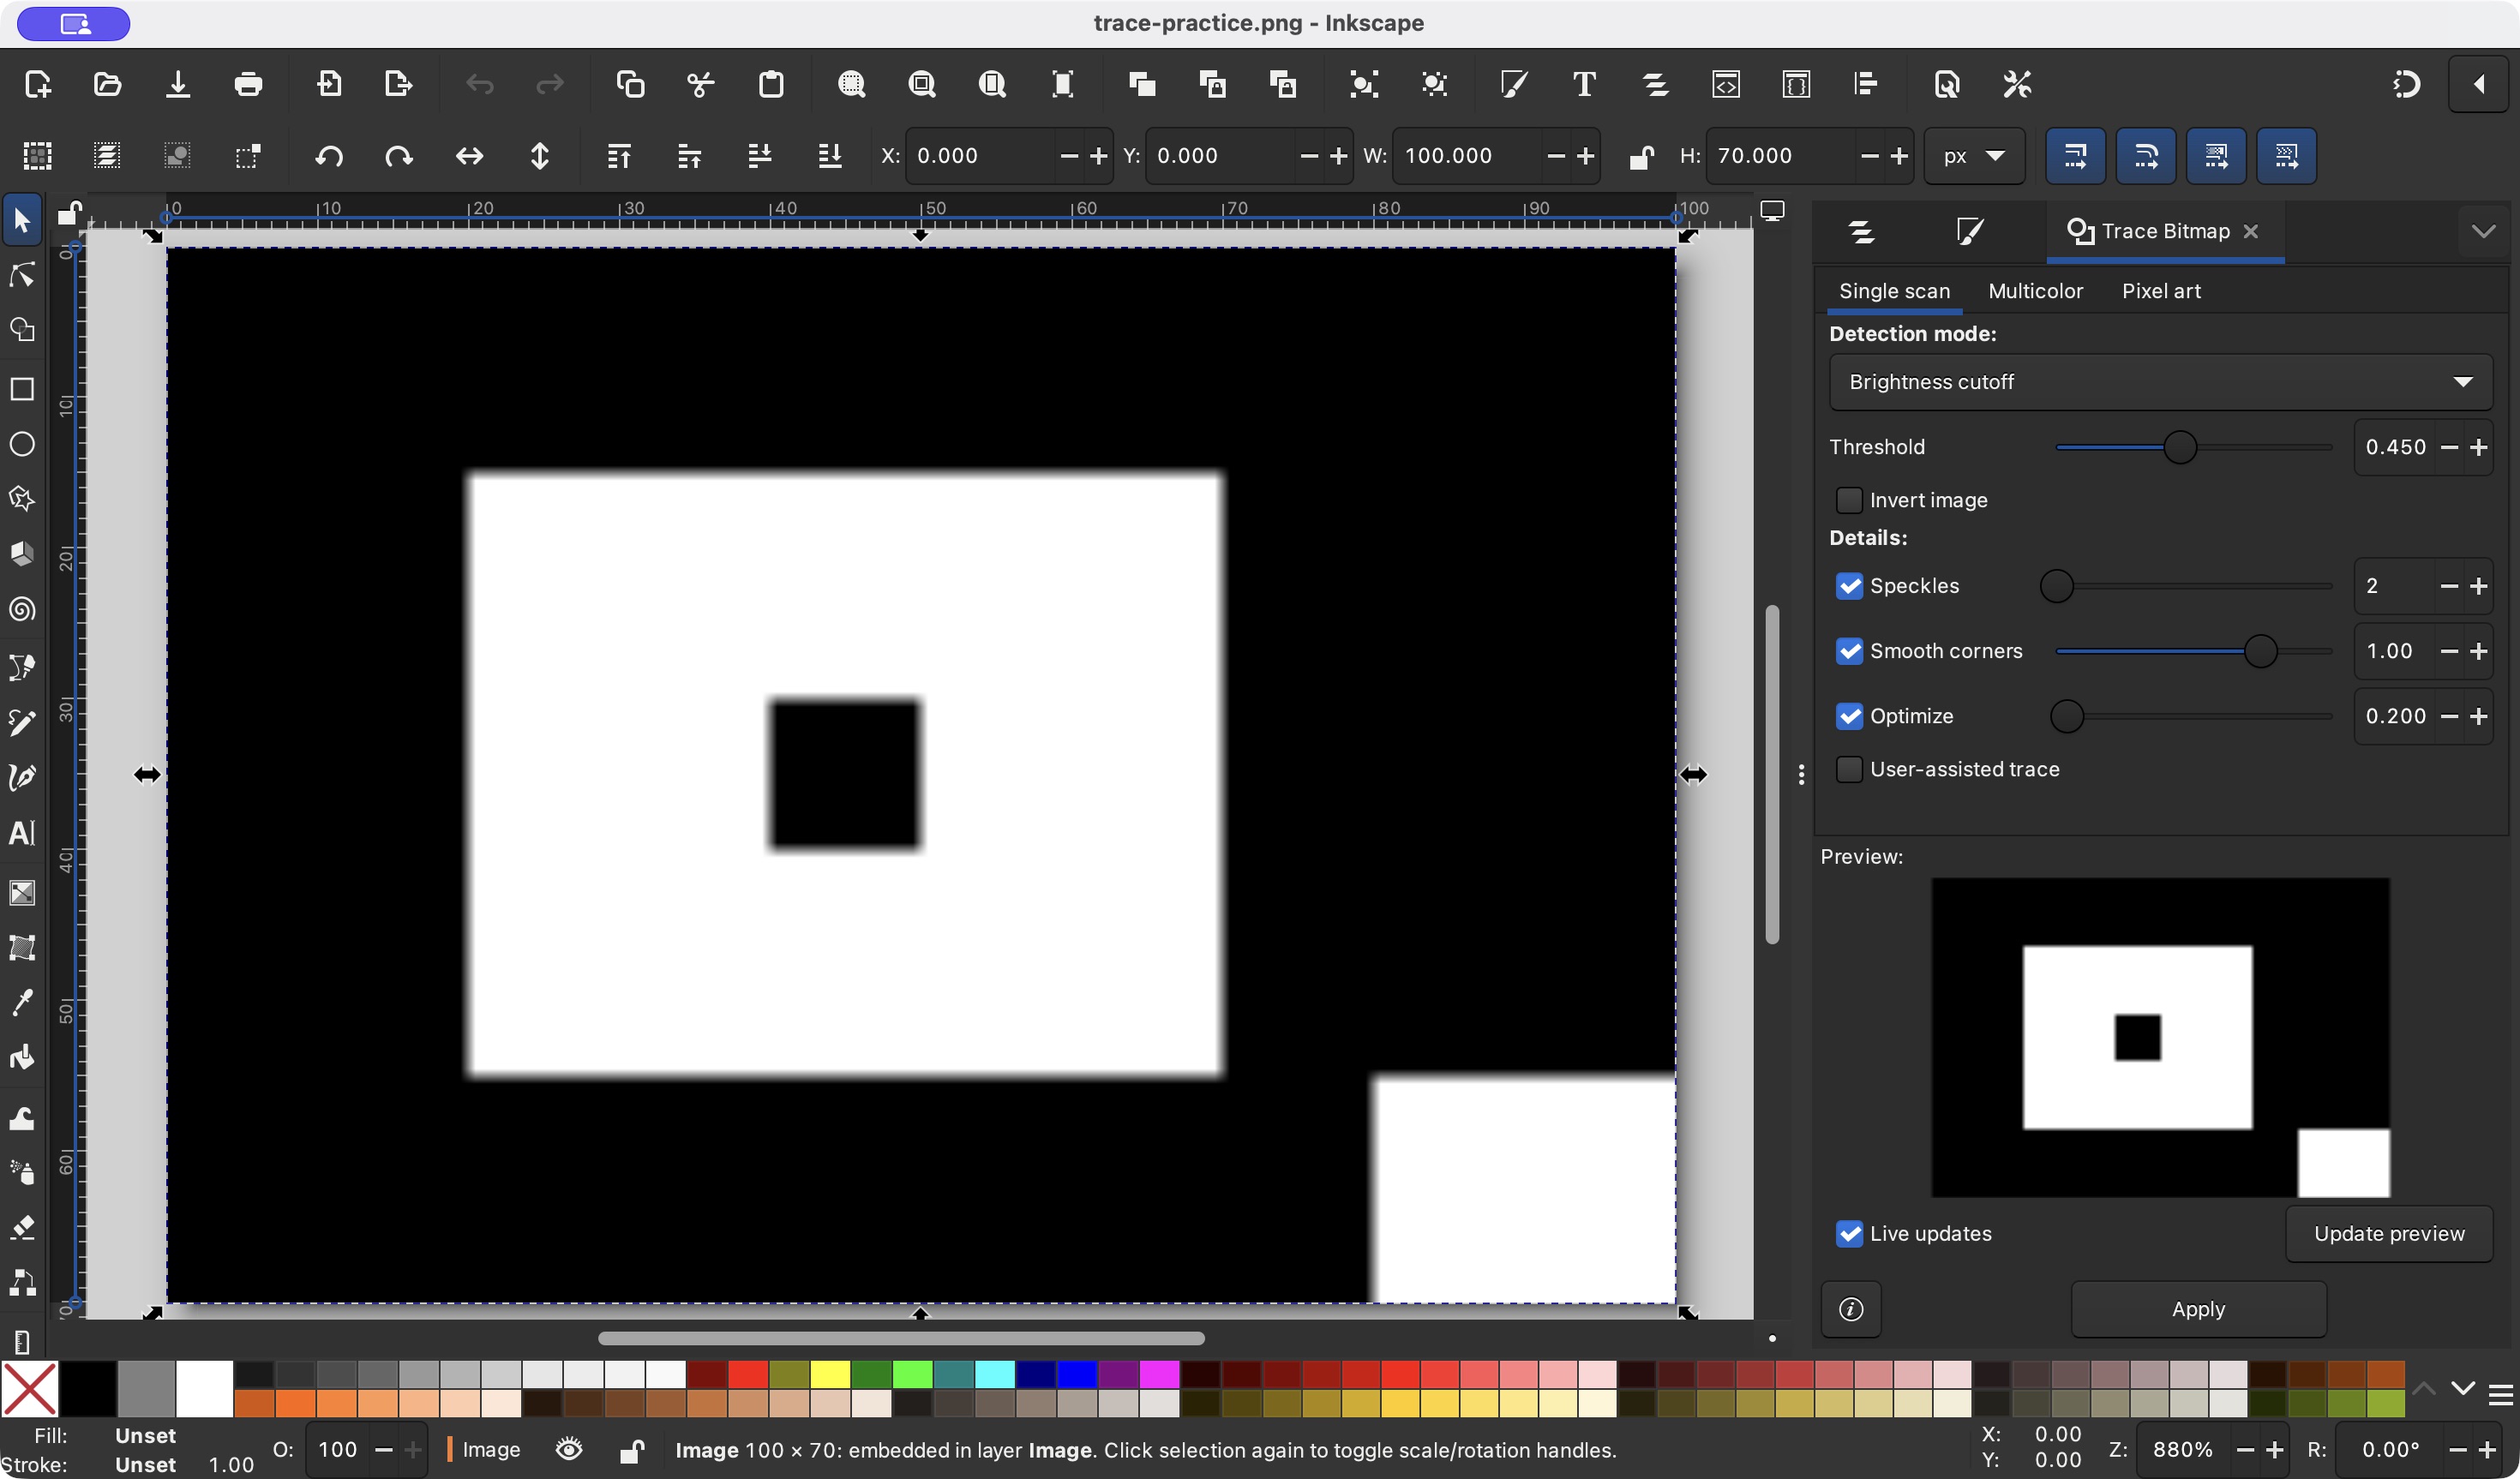Click zoom to fit page icon
The width and height of the screenshot is (2520, 1479).
pyautogui.click(x=992, y=84)
